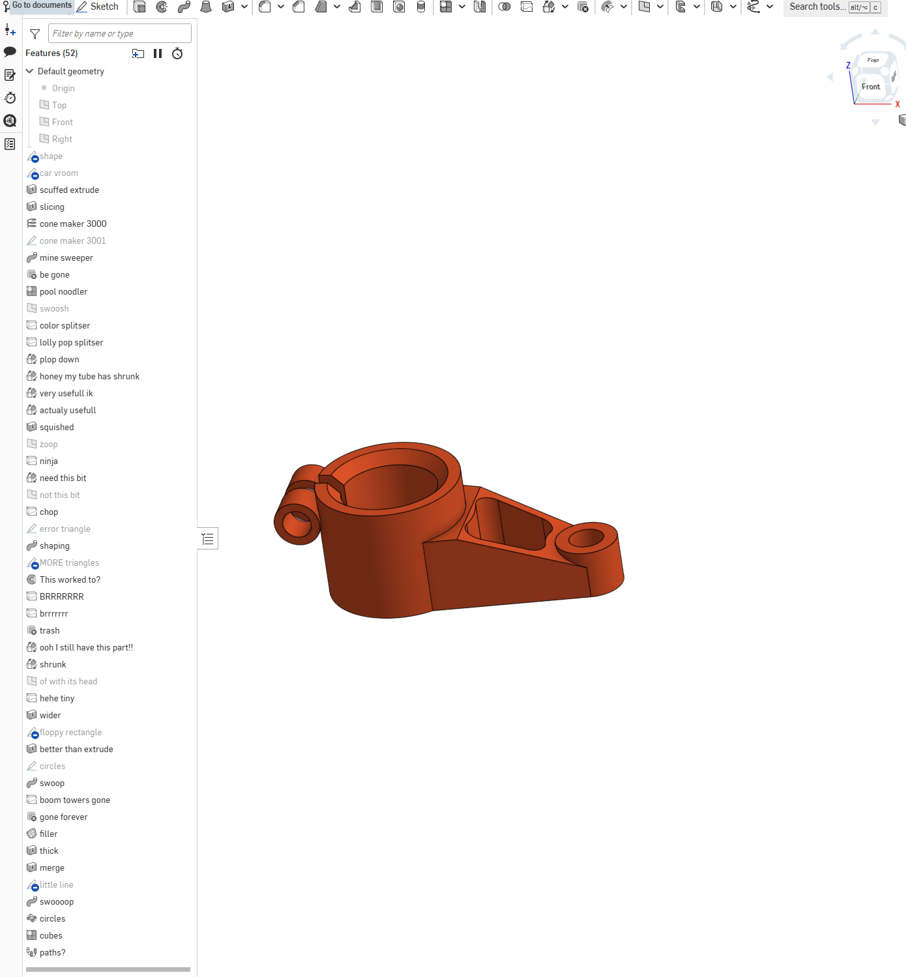Viewport: 906px width, 977px height.
Task: Show regeneration times stopwatch icon
Action: click(x=177, y=53)
